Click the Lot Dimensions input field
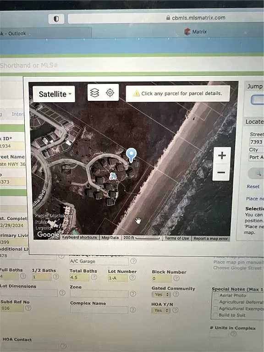The image size is (264, 352). pyautogui.click(x=29, y=292)
